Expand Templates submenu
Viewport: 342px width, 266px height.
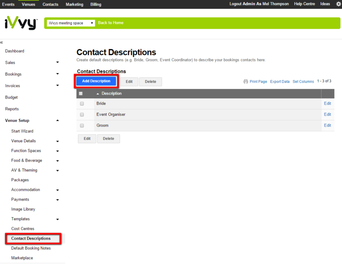tap(57, 219)
